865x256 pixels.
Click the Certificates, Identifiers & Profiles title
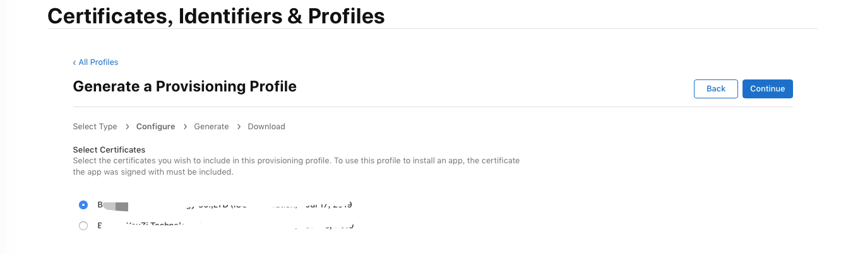coord(216,15)
